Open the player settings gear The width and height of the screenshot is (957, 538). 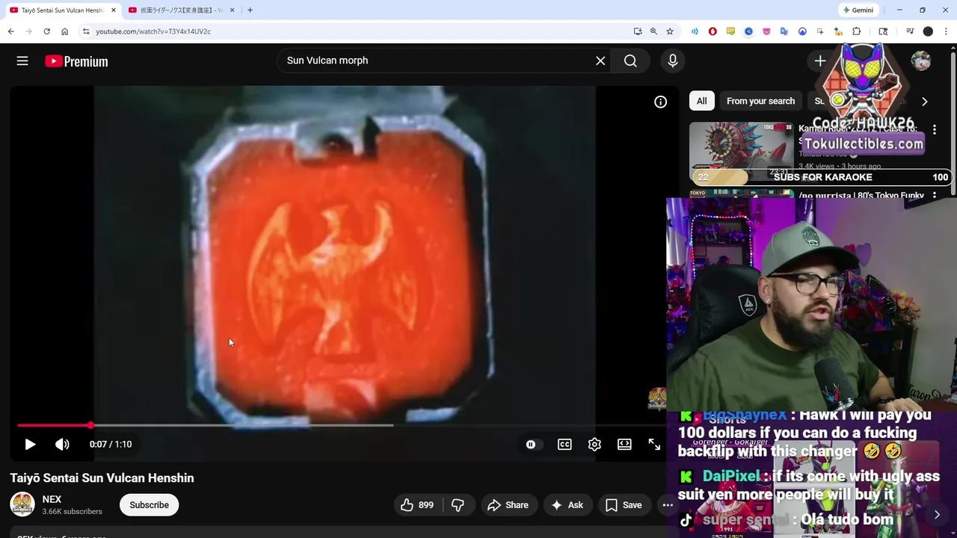pyautogui.click(x=594, y=444)
